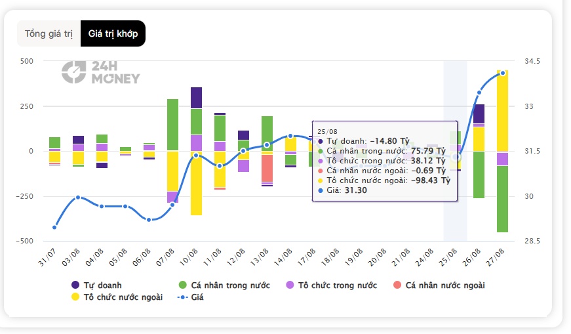Click the dark purple bar on 26/08

(479, 114)
